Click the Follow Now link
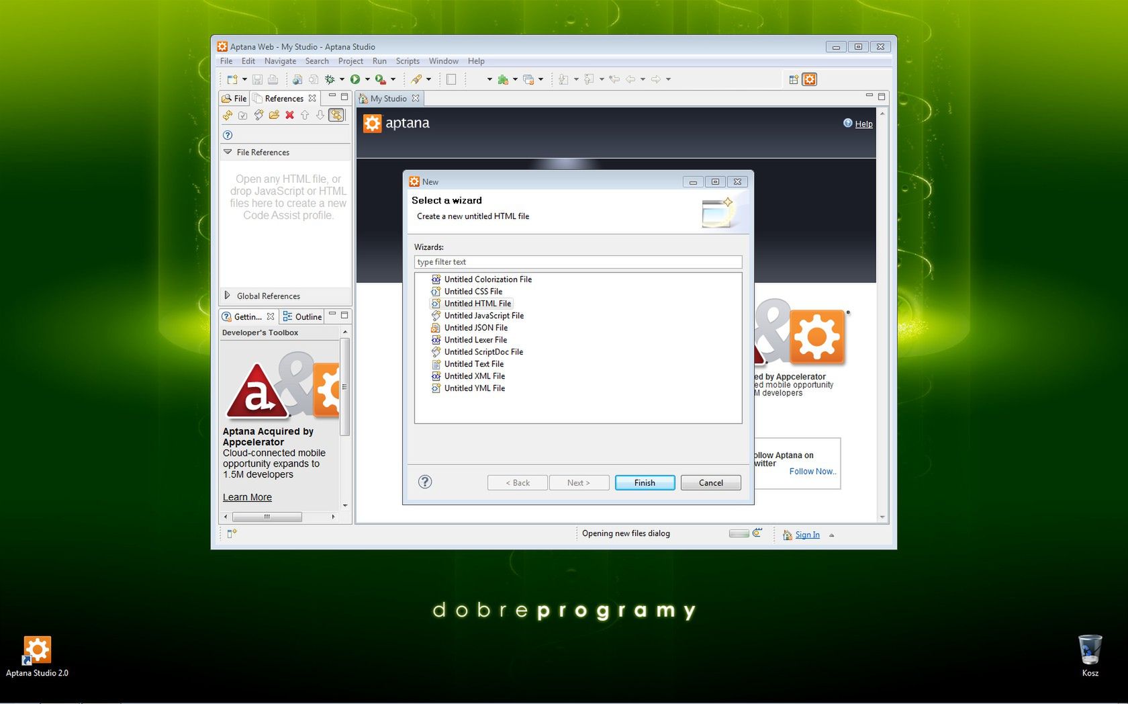 pos(812,472)
